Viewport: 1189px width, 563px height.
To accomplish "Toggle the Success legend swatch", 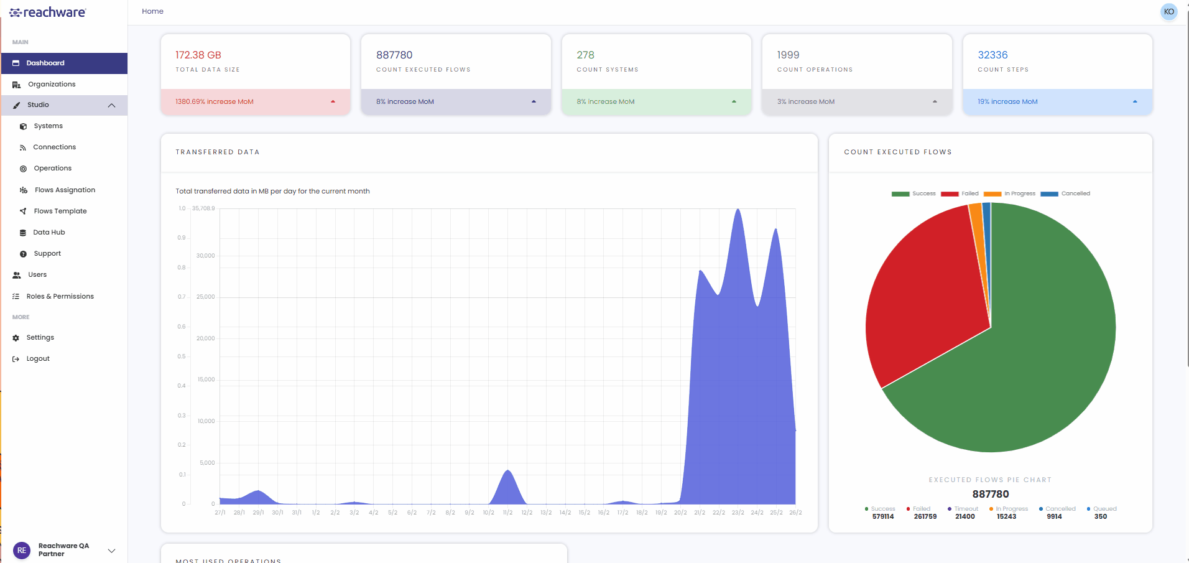I will (900, 194).
